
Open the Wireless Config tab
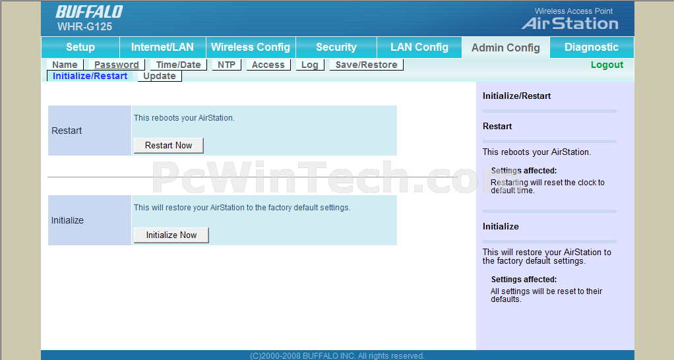click(x=251, y=47)
